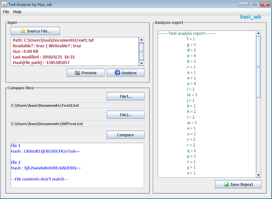
Task: Click the 'p = 1' report row
Action: [x=191, y=156]
